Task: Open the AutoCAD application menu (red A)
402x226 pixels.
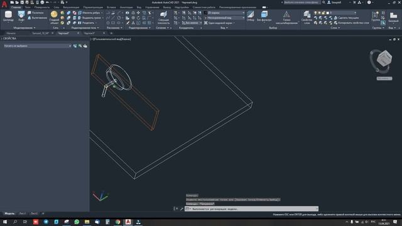Action: pos(4,4)
